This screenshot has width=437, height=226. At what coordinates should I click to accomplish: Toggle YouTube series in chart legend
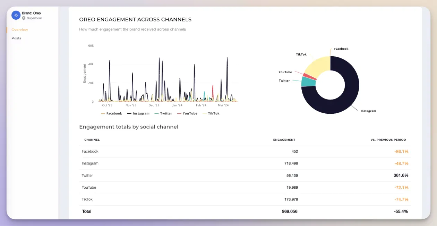[x=187, y=113]
